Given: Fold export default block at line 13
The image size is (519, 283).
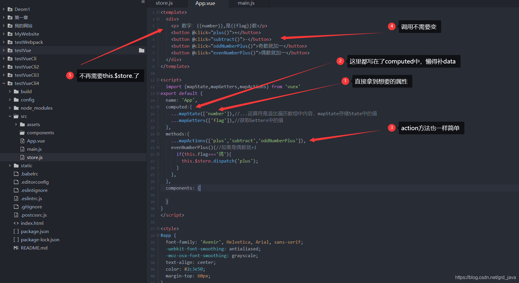Looking at the screenshot, I should pyautogui.click(x=158, y=93).
